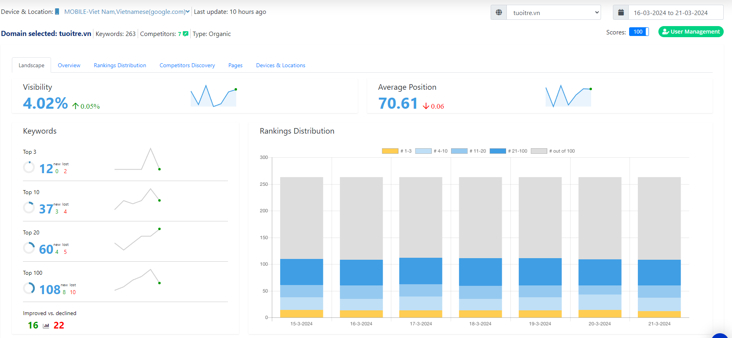The height and width of the screenshot is (338, 732).
Task: Click the Top 10 trend sparkline
Action: (137, 199)
